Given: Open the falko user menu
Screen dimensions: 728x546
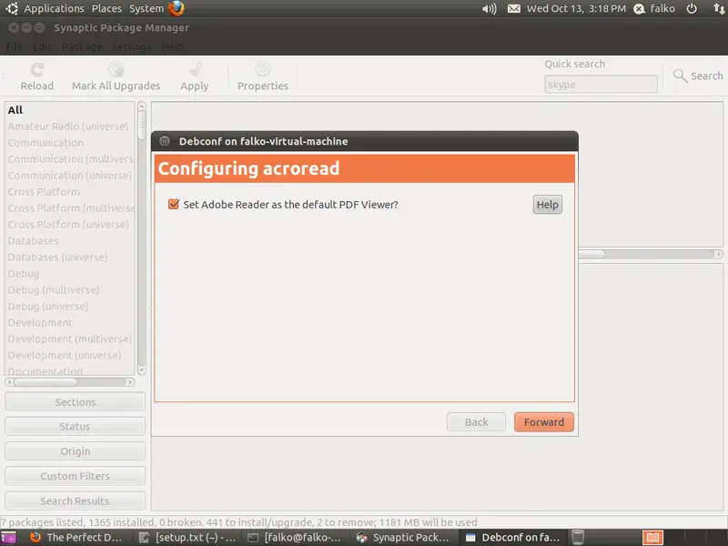Looking at the screenshot, I should pos(654,9).
